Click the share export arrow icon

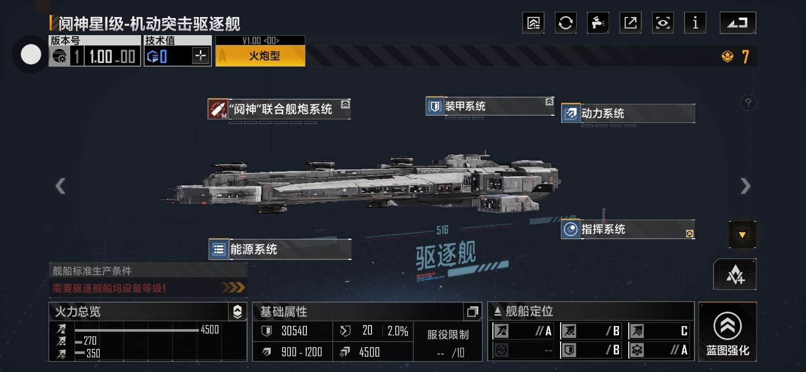click(x=630, y=23)
